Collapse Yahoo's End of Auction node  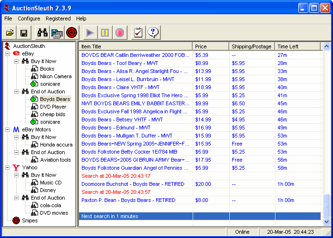pyautogui.click(x=16, y=198)
